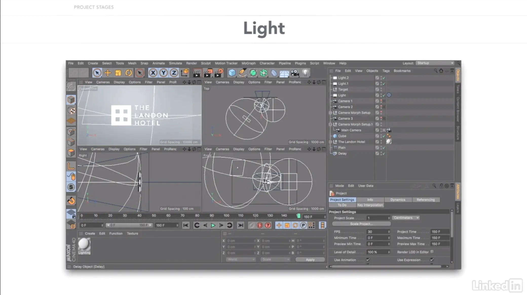Open the spline Pen tool
Image resolution: width=527 pixels, height=295 pixels.
[x=242, y=73]
